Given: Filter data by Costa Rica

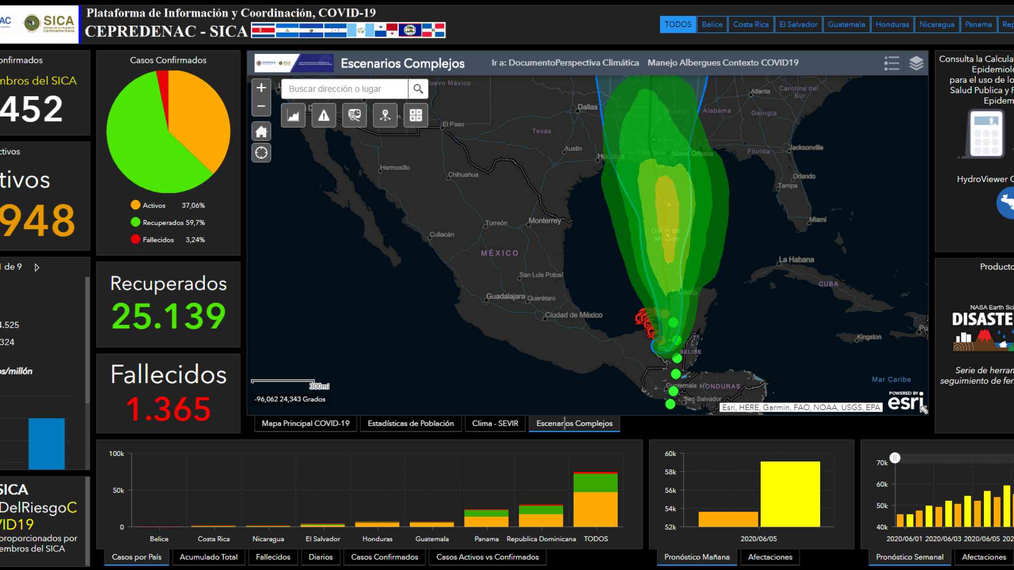Looking at the screenshot, I should (x=751, y=24).
